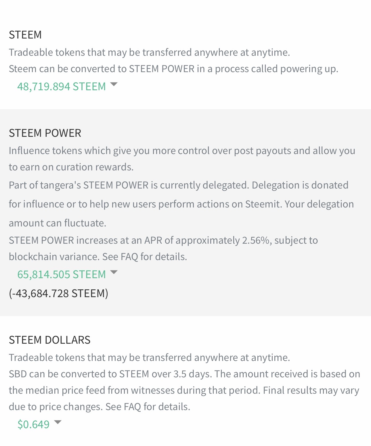Click the Tradeable tokens description under STEEM
371x446 pixels.
pyautogui.click(x=150, y=52)
